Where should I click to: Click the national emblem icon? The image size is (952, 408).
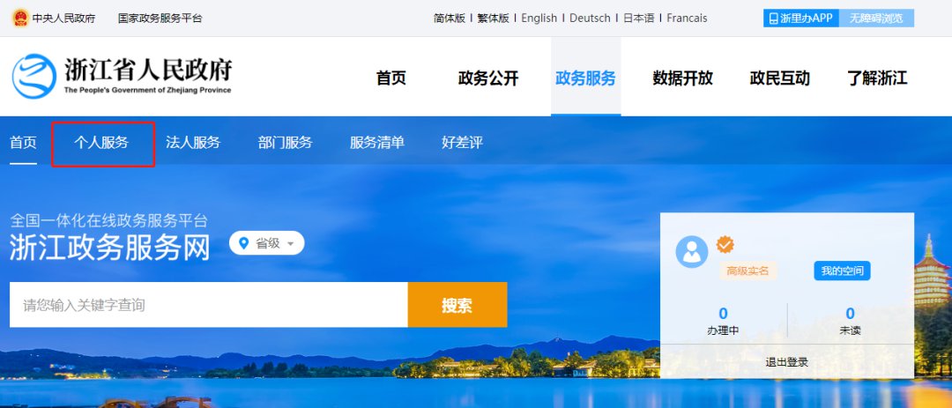(20, 18)
